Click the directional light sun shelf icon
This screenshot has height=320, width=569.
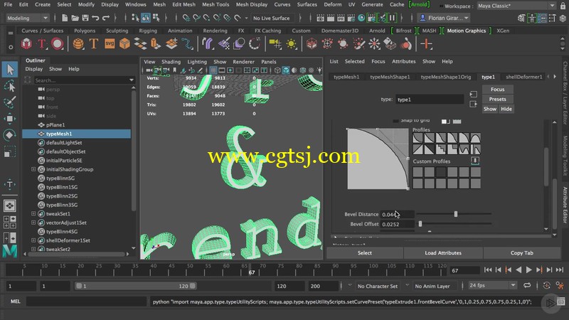pos(291,44)
